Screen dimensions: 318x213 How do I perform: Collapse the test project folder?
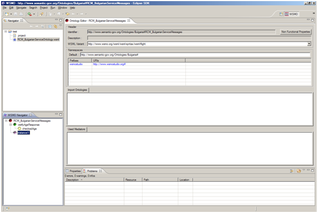click(5, 31)
